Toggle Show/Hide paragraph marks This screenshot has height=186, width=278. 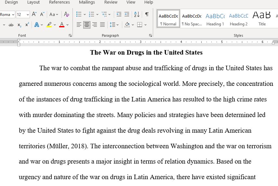[x=147, y=14]
